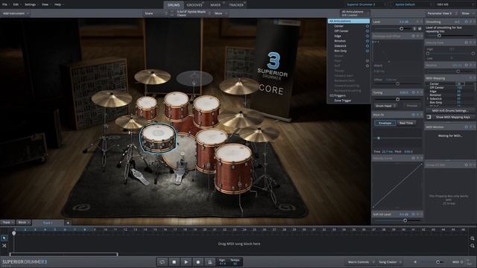Image resolution: width=477 pixels, height=268 pixels.
Task: Open the All Articulations selector dropdown
Action: coord(355,13)
